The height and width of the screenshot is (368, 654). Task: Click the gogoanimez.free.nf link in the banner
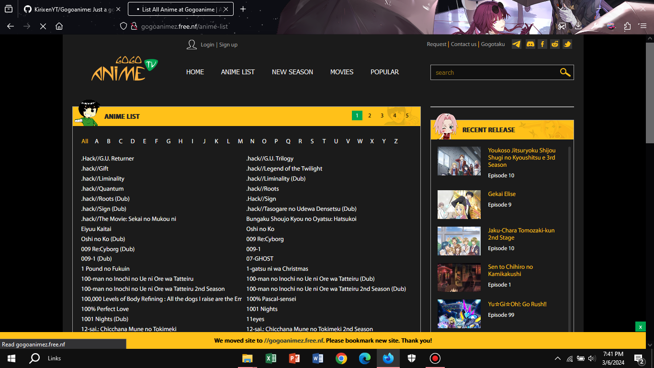coord(293,341)
